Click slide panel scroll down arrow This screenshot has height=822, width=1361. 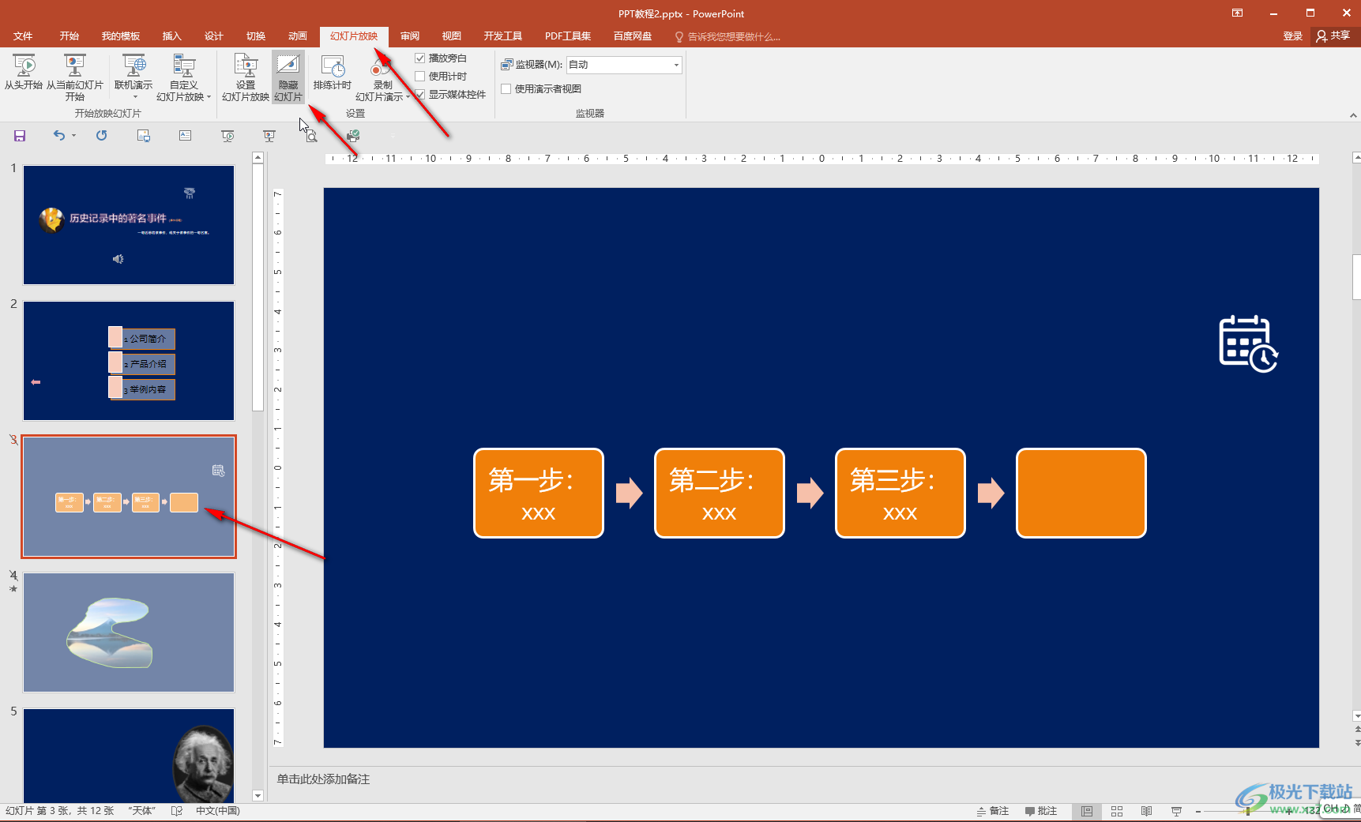click(258, 796)
